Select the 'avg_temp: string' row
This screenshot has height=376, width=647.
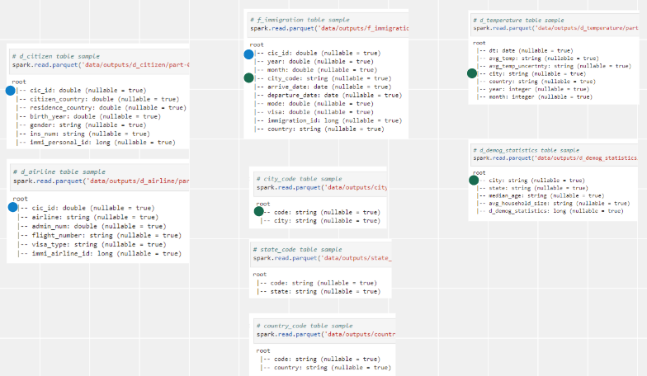538,59
